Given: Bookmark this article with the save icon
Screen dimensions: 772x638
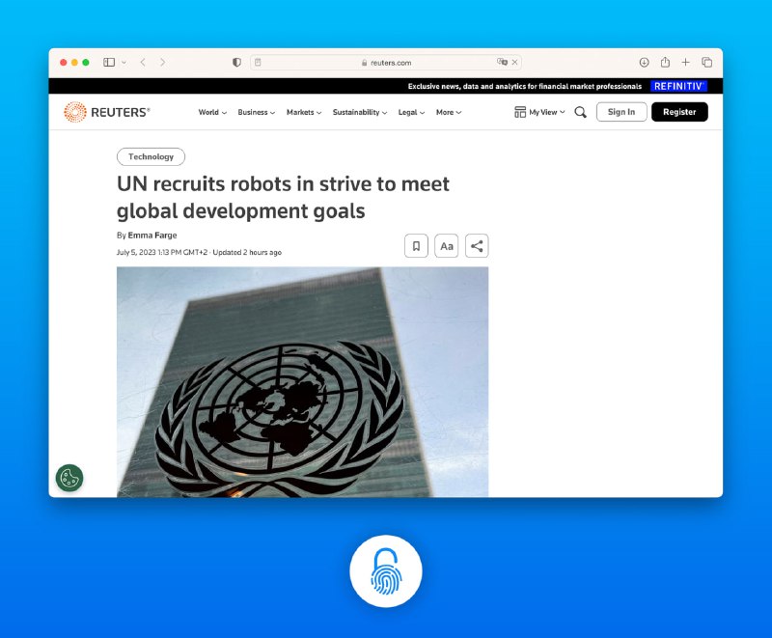Looking at the screenshot, I should click(416, 246).
